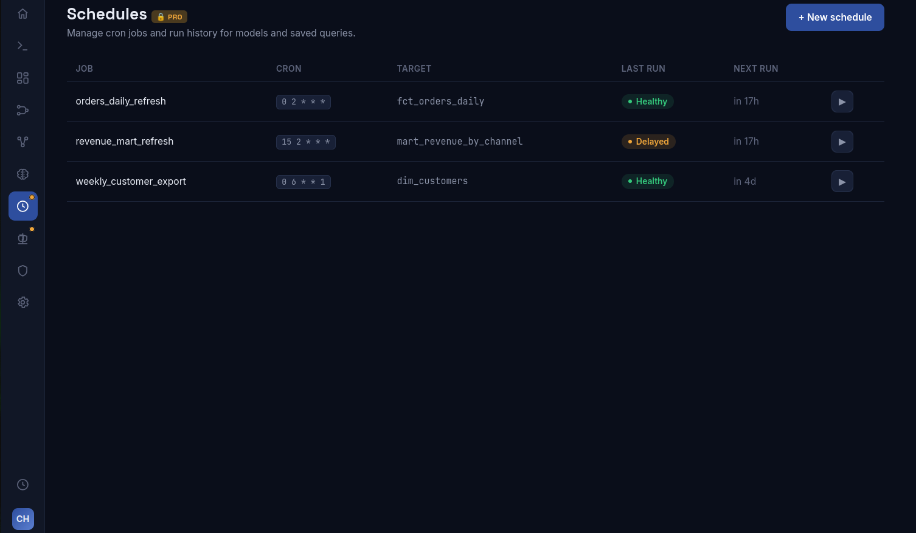Image resolution: width=916 pixels, height=533 pixels.
Task: Select target fct_orders_daily
Action: (x=440, y=101)
